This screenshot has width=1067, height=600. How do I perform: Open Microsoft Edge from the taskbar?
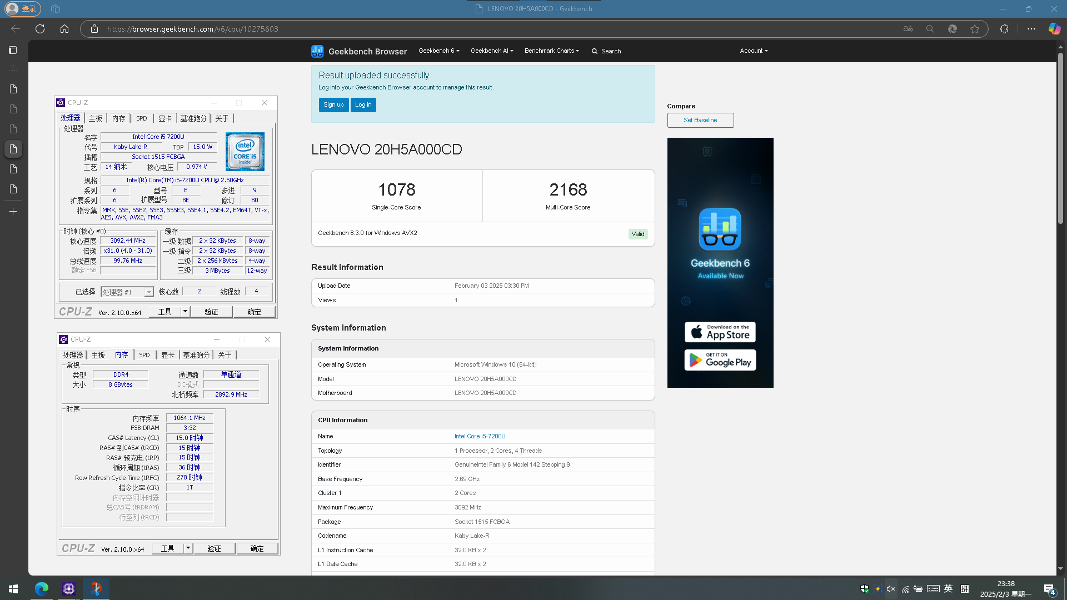(42, 588)
